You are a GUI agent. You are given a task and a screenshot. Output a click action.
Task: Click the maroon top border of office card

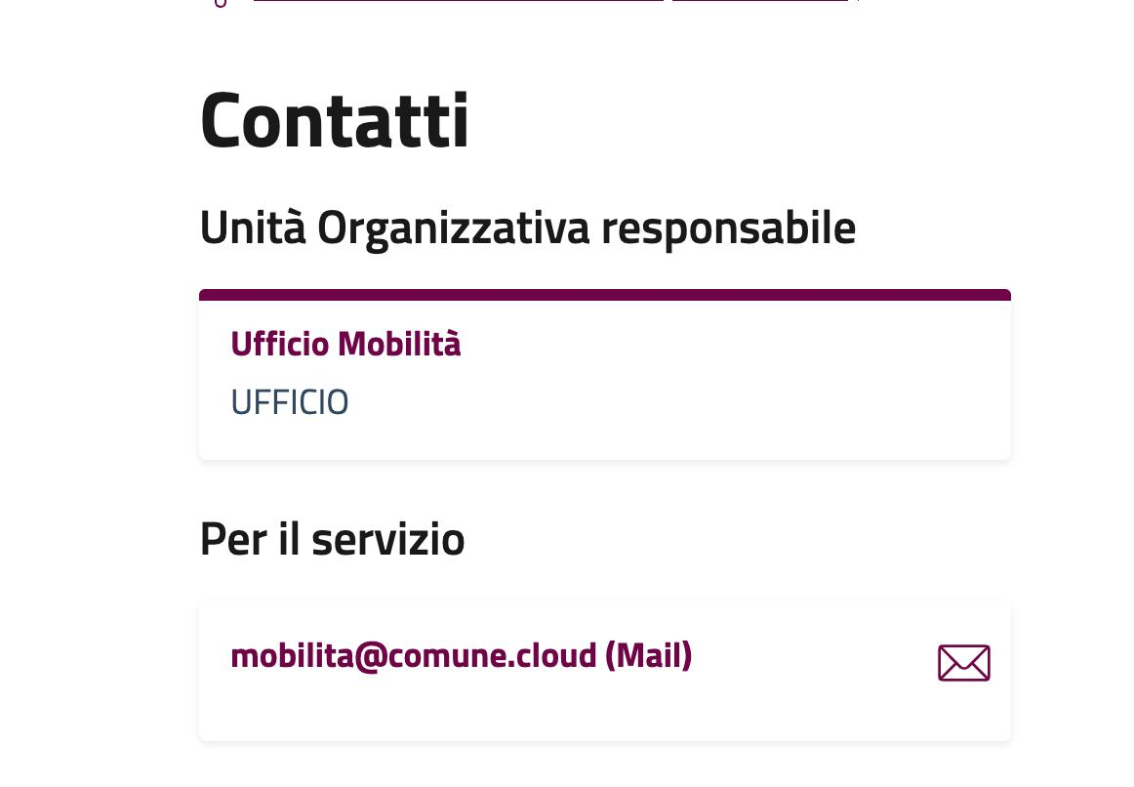click(605, 295)
